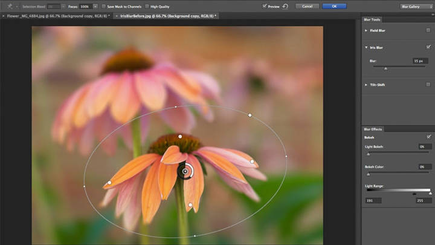The height and width of the screenshot is (245, 435).
Task: Click the bottom feather handle below the pin
Action: (190, 205)
